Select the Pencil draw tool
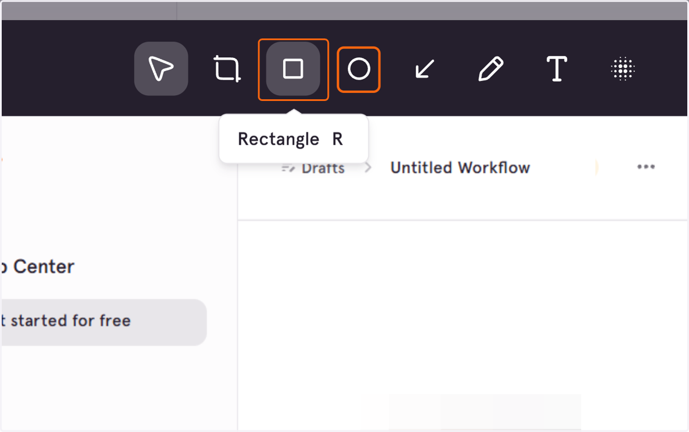The width and height of the screenshot is (689, 432). pos(491,69)
